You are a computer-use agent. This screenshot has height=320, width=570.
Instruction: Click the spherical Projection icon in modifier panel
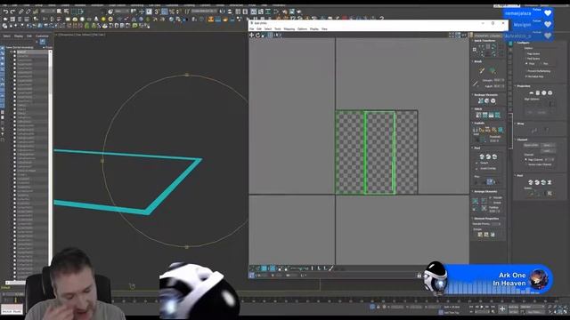[544, 92]
